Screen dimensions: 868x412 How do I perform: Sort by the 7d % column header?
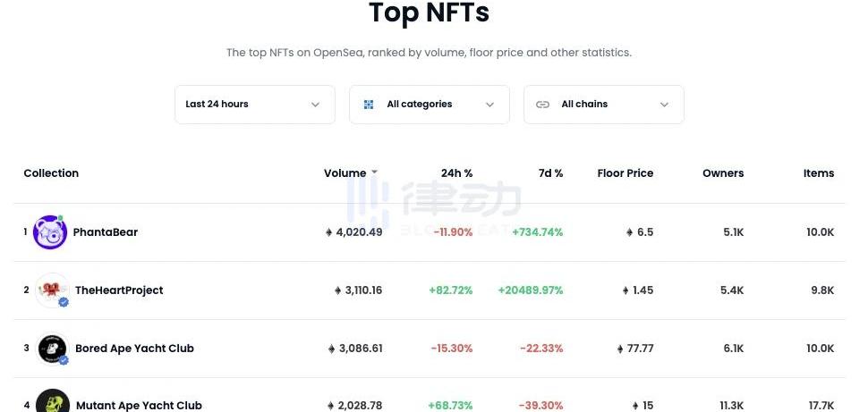[550, 173]
